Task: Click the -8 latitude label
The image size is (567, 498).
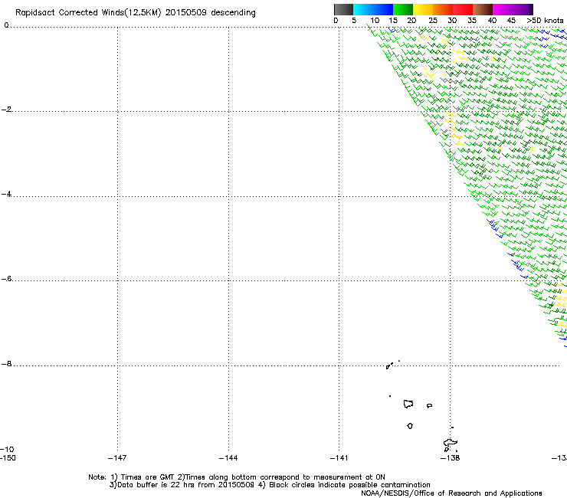Action: click(7, 364)
